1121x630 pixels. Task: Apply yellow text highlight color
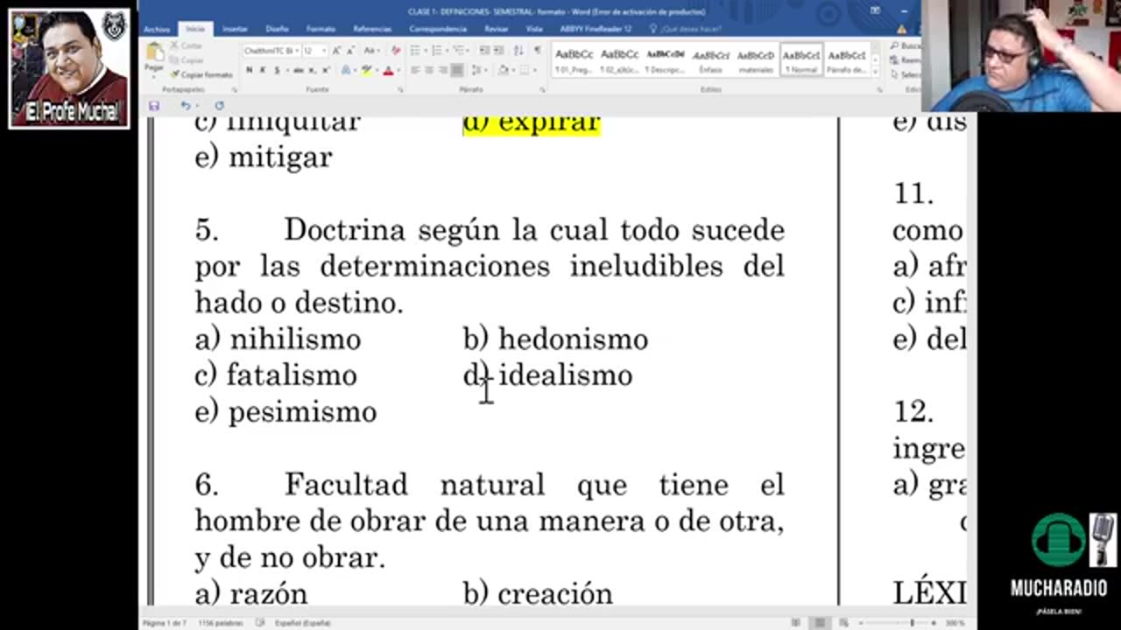tap(367, 70)
